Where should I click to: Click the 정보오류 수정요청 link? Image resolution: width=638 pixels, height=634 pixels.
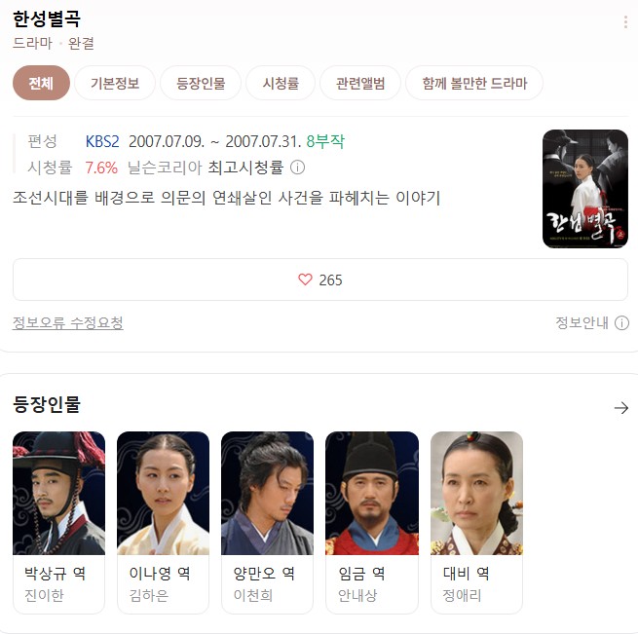click(67, 323)
